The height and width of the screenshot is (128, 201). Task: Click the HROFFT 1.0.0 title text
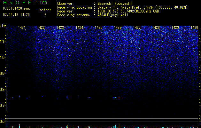25,3
